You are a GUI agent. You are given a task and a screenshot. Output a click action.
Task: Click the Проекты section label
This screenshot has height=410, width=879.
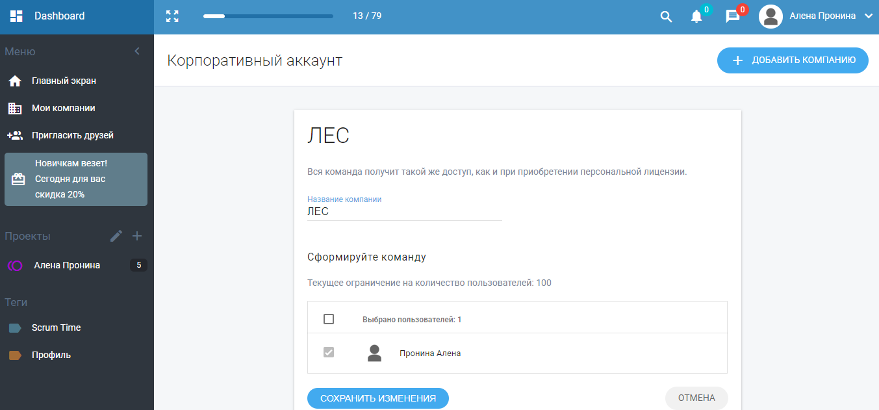point(27,236)
